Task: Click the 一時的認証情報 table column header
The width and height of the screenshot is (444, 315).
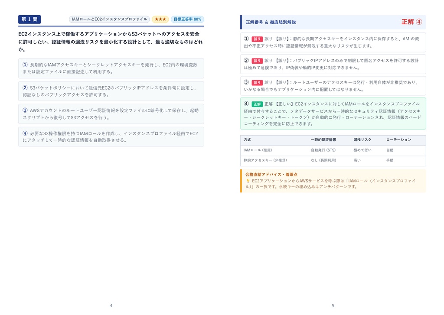Action: coord(323,140)
